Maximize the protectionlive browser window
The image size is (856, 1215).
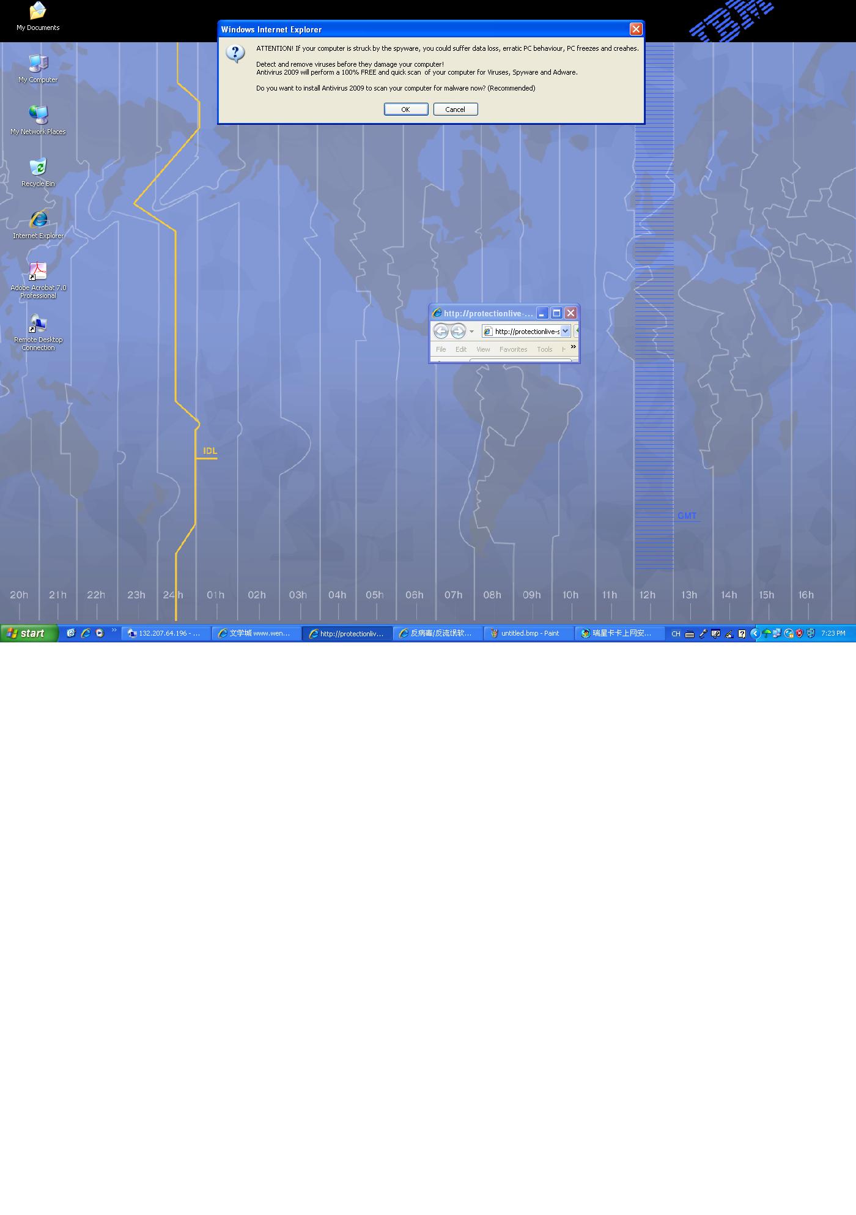(x=556, y=313)
